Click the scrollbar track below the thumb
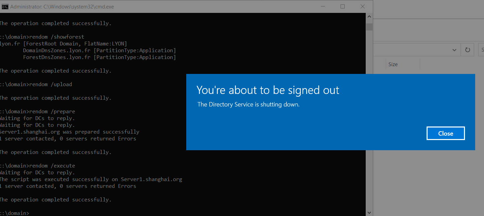The height and width of the screenshot is (216, 484). click(369, 119)
